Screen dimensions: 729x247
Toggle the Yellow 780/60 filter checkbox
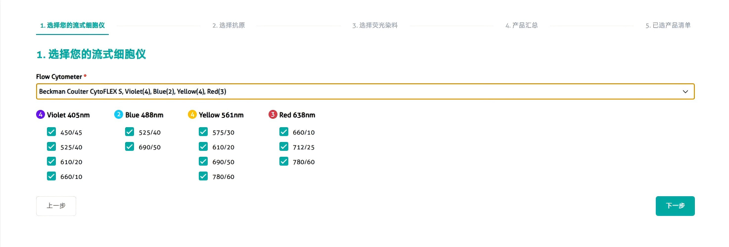coord(203,176)
